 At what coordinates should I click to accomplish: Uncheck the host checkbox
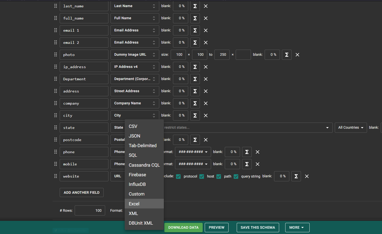(202, 177)
